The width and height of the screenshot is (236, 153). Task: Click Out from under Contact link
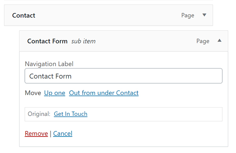pyautogui.click(x=104, y=93)
